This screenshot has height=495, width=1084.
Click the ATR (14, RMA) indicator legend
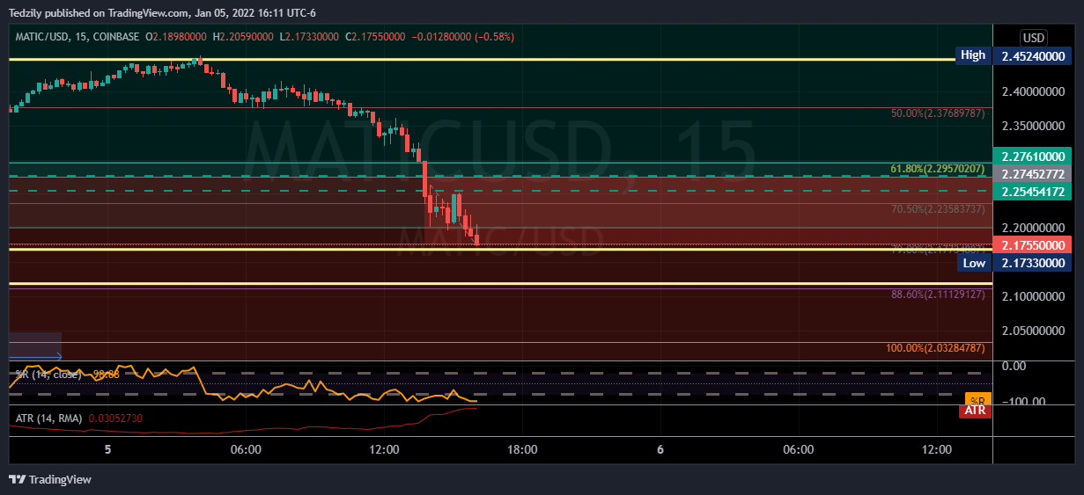(48, 419)
